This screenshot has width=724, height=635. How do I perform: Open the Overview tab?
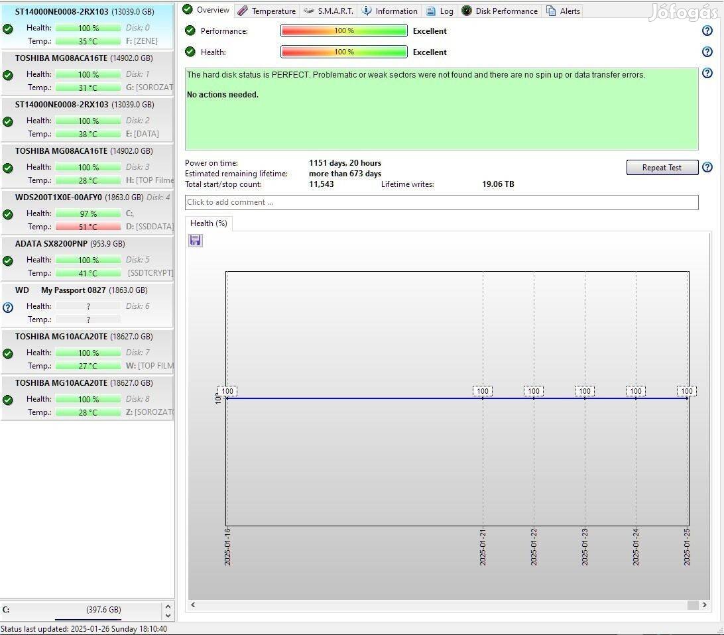tap(206, 10)
